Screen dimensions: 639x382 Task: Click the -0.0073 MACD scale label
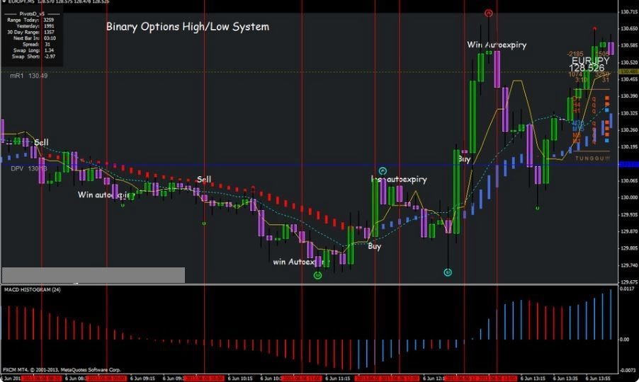click(x=627, y=370)
